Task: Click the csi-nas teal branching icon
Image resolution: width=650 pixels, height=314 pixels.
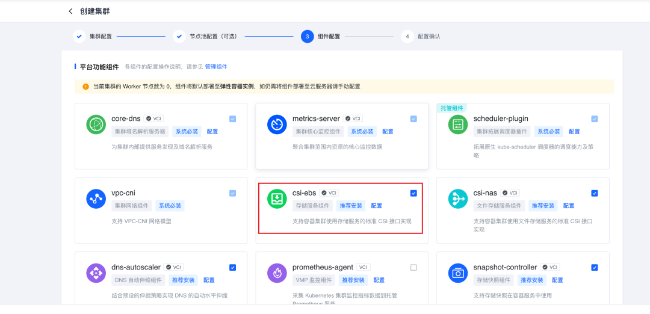Action: (x=458, y=199)
